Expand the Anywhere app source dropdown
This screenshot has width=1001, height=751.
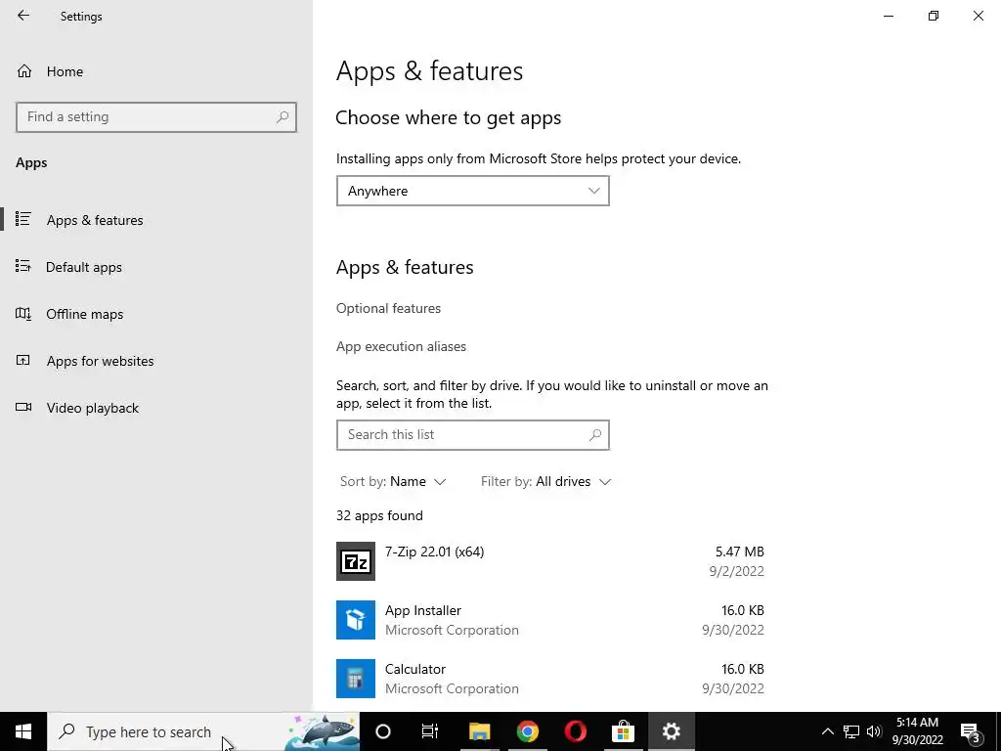click(x=473, y=191)
